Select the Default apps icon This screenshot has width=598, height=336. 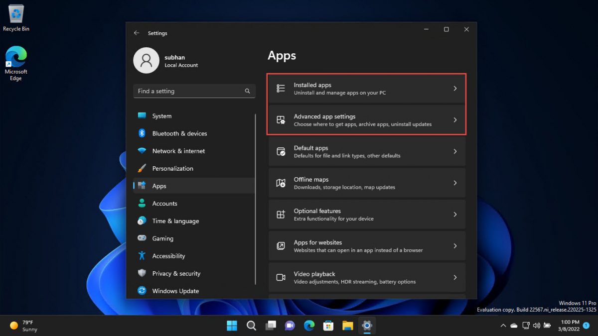coord(281,151)
